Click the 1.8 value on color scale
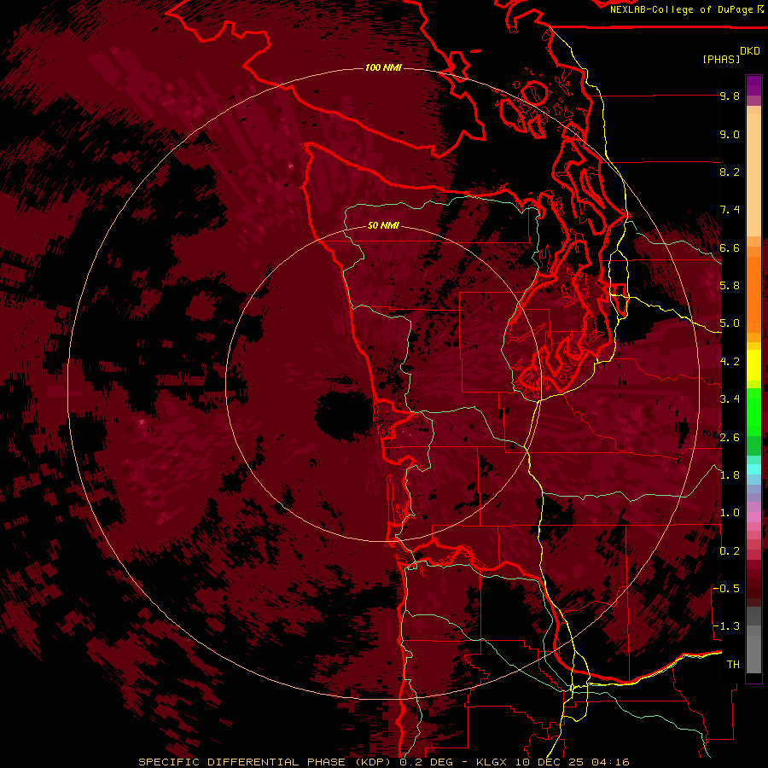Image resolution: width=768 pixels, height=768 pixels. tap(730, 475)
